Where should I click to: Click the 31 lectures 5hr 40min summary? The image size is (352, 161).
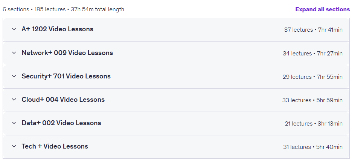tap(313, 147)
